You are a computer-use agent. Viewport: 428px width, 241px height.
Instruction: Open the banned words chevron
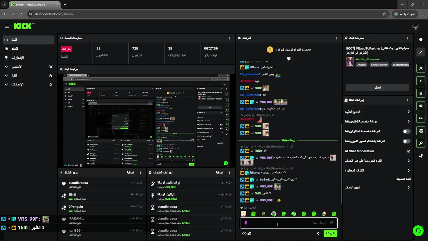[x=408, y=171]
